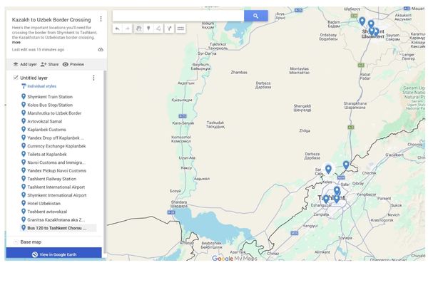Click the Share button
This screenshot has height=285, width=428.
click(50, 64)
